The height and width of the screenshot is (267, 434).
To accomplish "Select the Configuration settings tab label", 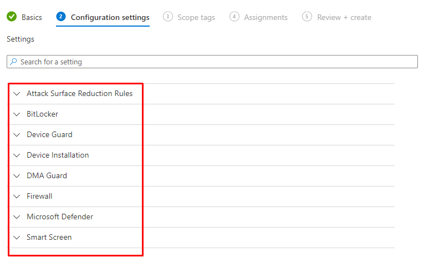I will pos(110,17).
